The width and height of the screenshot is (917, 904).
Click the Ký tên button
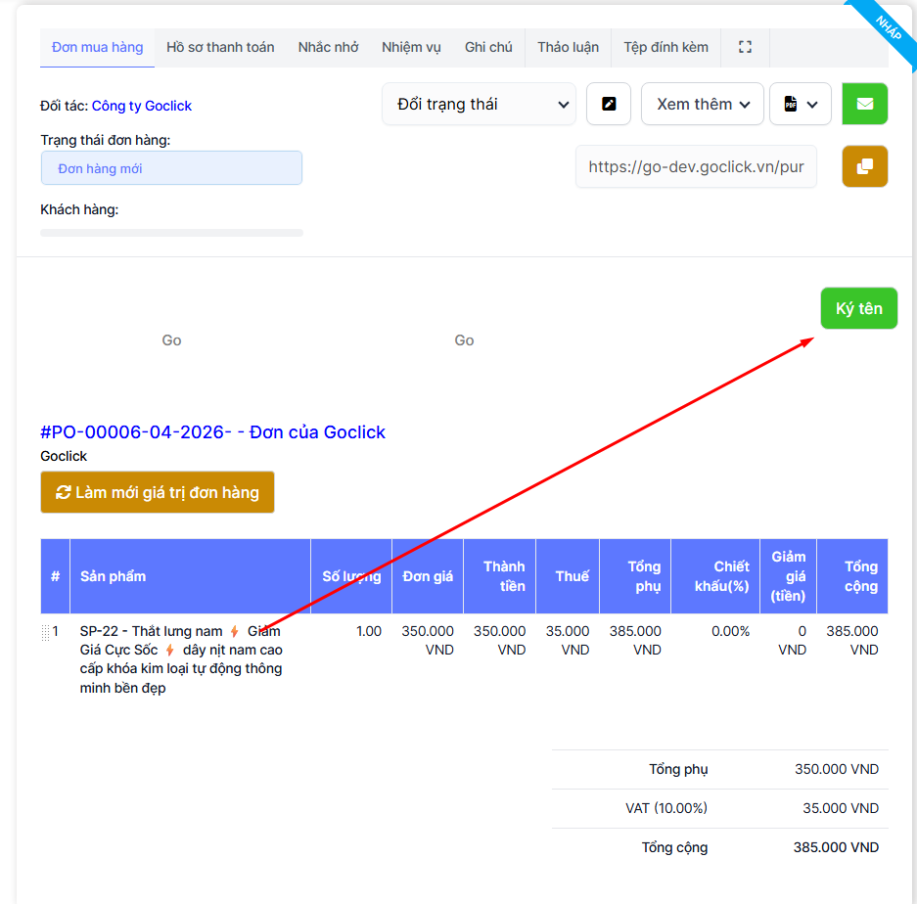[858, 308]
